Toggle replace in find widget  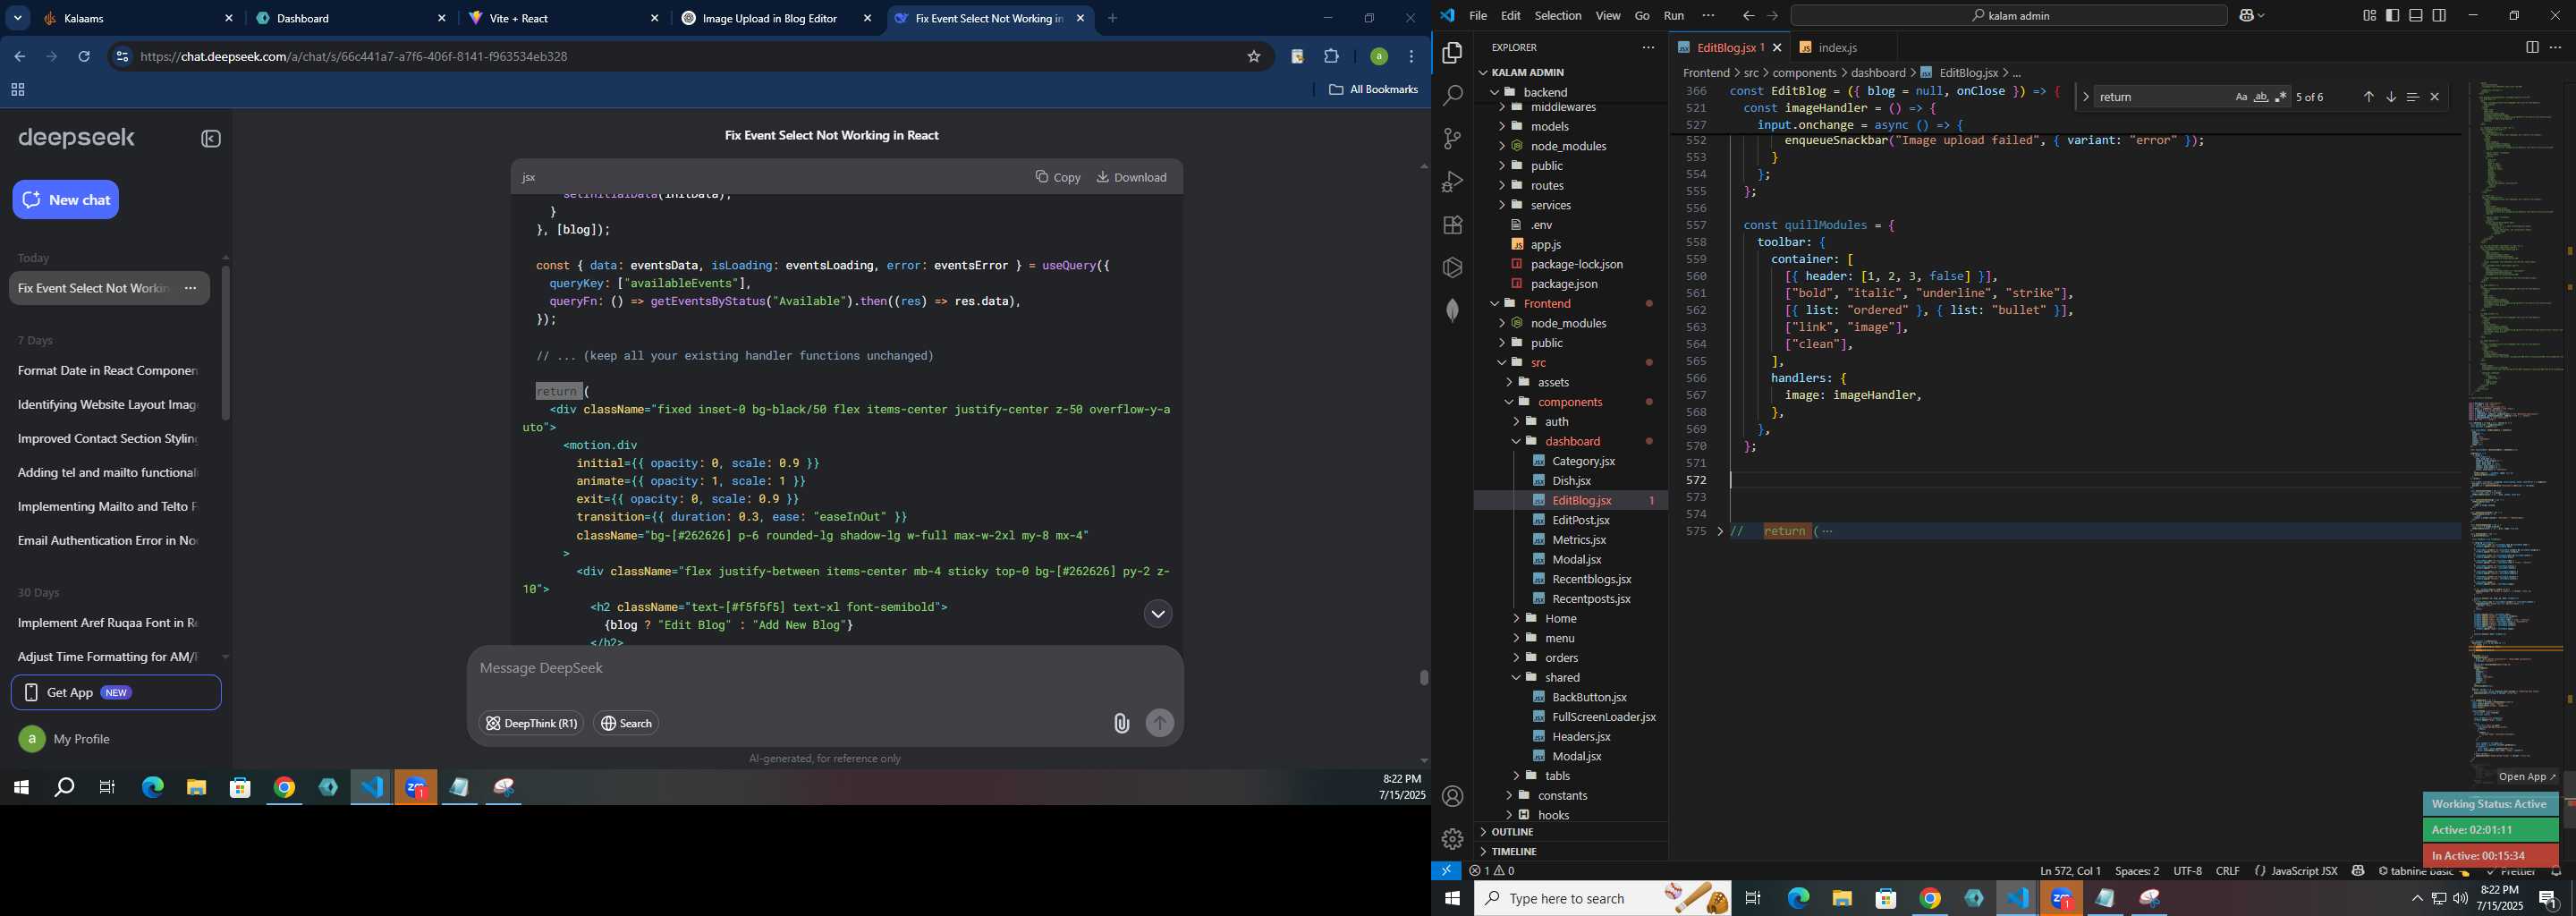2085,97
